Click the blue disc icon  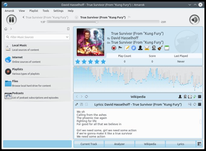134,48
